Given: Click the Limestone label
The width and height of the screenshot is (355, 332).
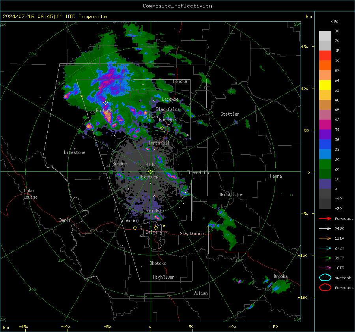Looking at the screenshot, I should [x=75, y=152].
